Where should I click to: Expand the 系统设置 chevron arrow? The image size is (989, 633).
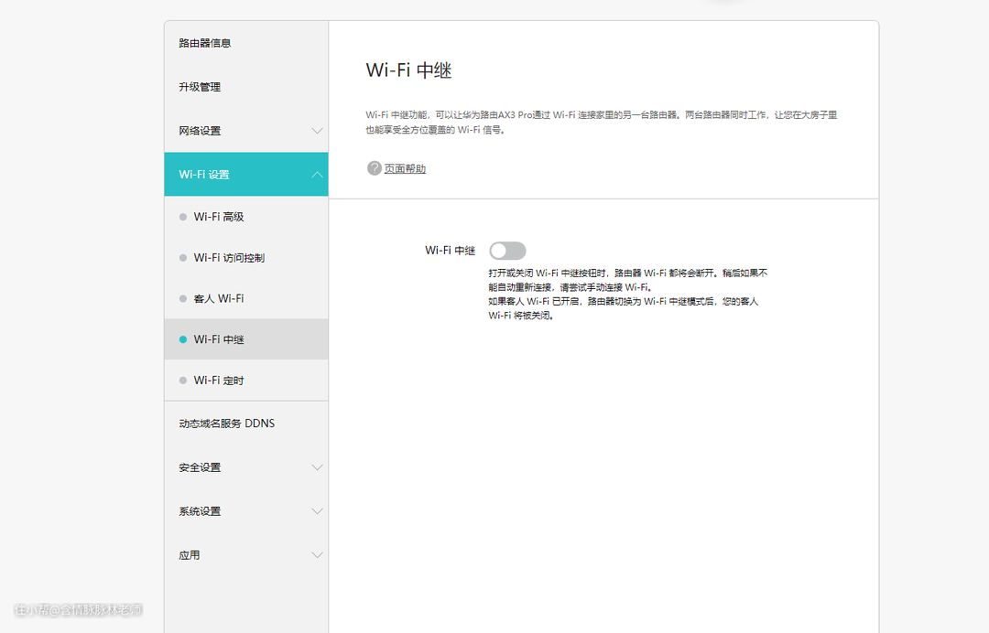click(x=317, y=511)
